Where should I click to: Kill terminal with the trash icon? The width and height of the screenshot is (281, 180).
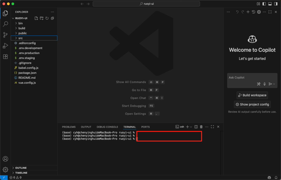point(201,127)
